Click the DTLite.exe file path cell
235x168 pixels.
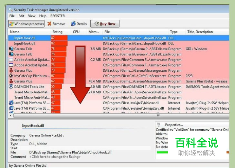pyautogui.click(x=134, y=87)
